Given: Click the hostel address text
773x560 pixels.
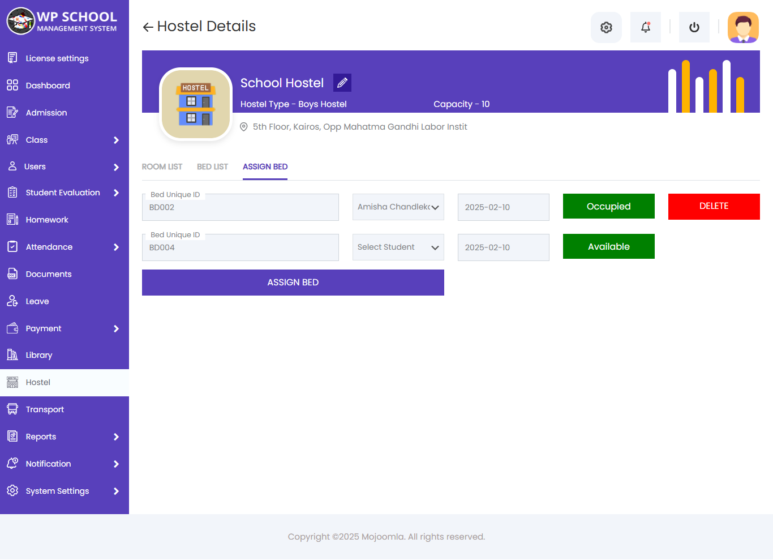Looking at the screenshot, I should 360,127.
